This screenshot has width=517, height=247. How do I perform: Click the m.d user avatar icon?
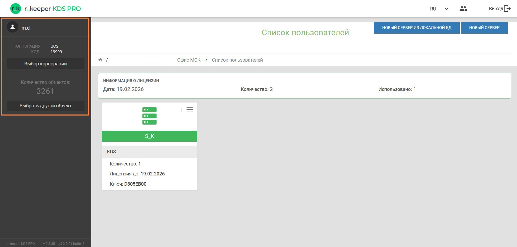click(x=12, y=27)
